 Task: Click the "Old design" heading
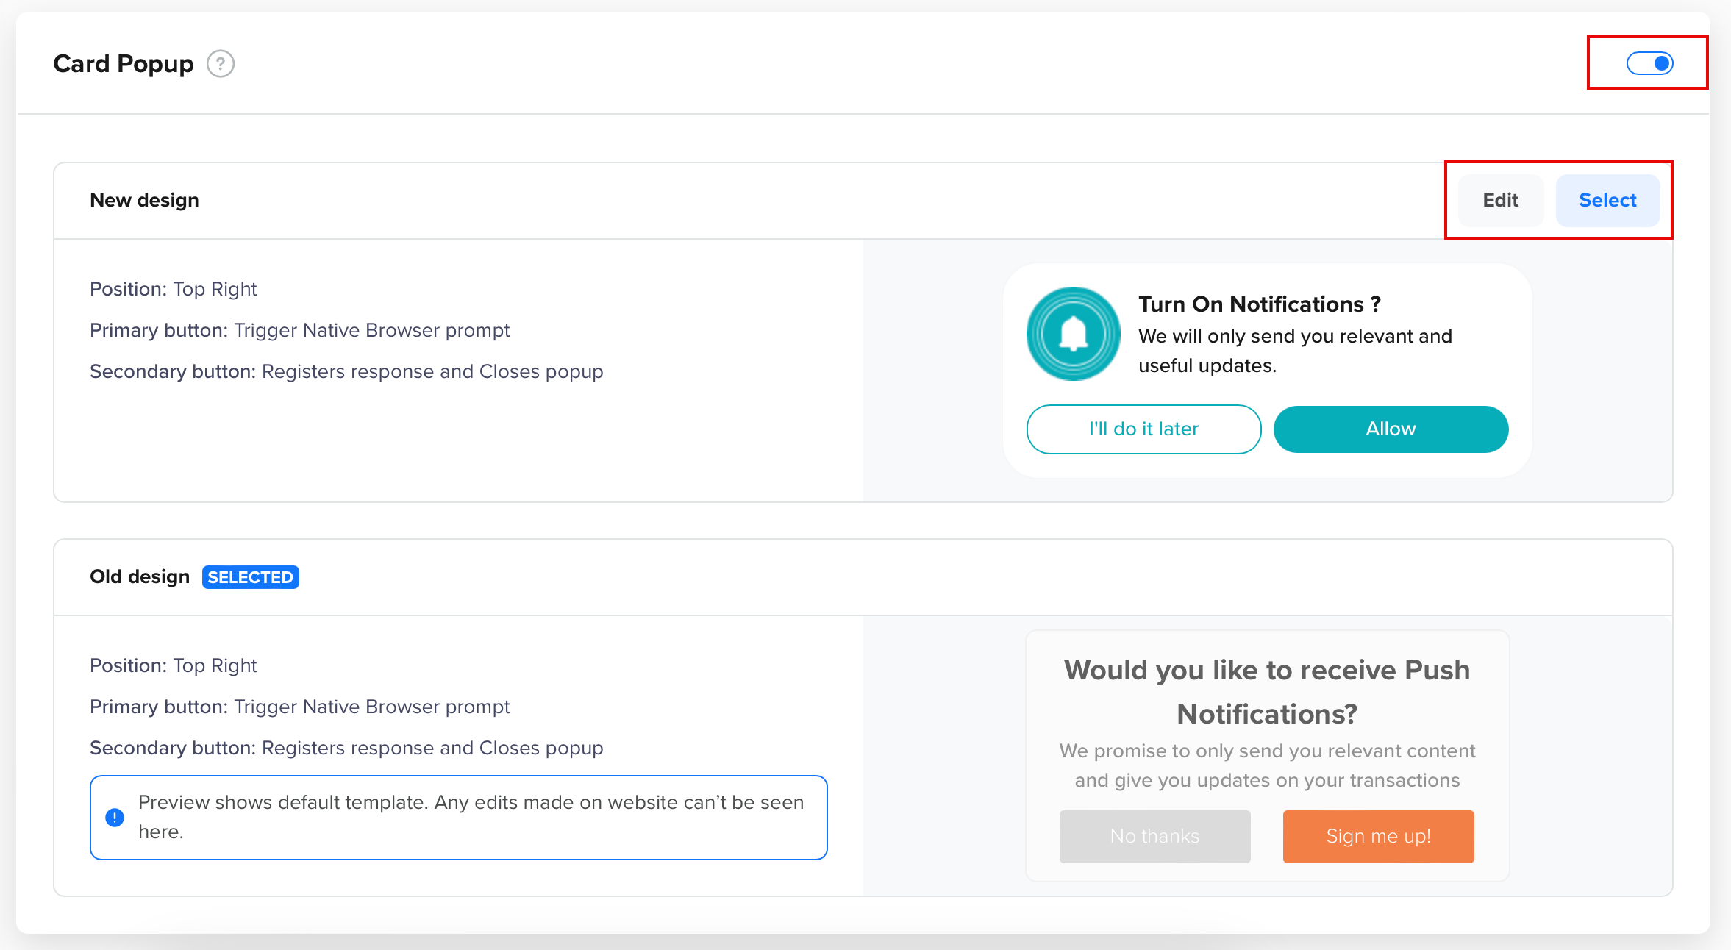[x=140, y=576]
